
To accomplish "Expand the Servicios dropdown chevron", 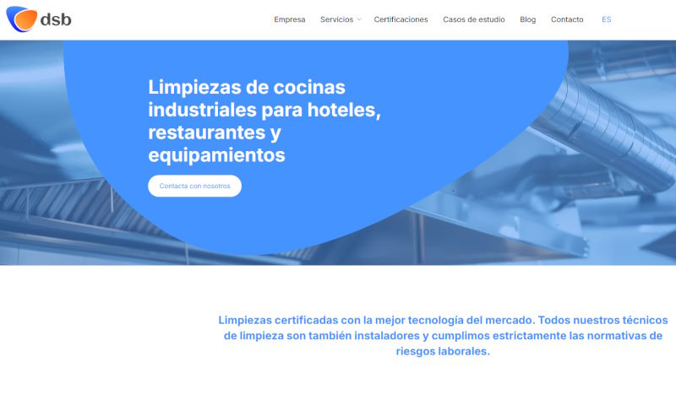I will pyautogui.click(x=358, y=19).
